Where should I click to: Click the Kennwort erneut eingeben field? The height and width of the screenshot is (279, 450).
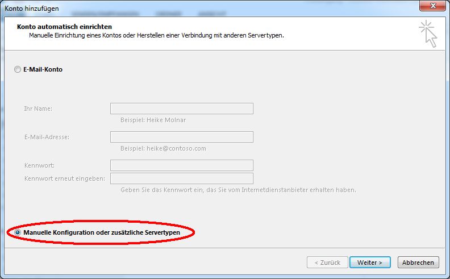pyautogui.click(x=182, y=178)
